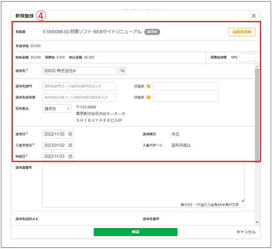Click the キャンセル link

tap(246, 232)
